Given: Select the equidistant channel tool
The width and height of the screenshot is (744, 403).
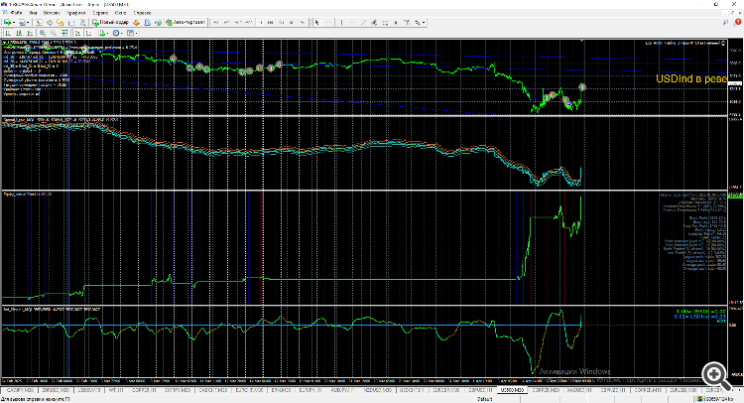Looking at the screenshot, I should tap(374, 22).
